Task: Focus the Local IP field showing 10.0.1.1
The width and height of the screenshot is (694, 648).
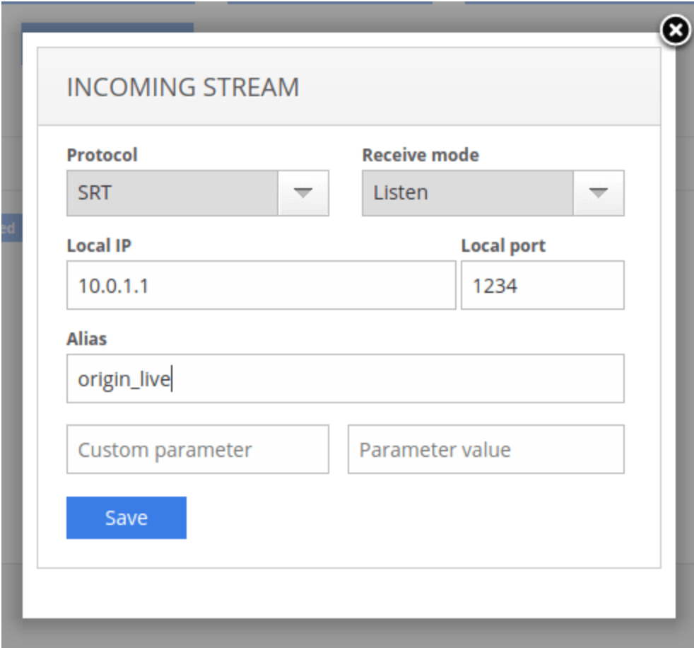Action: (x=261, y=285)
